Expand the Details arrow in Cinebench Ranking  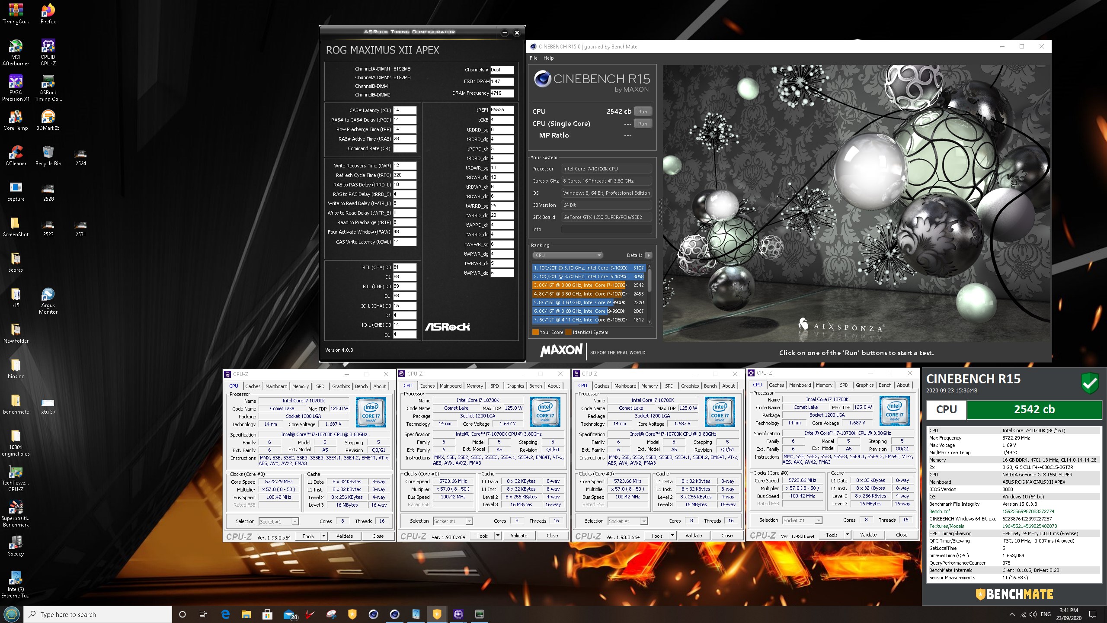pyautogui.click(x=648, y=255)
